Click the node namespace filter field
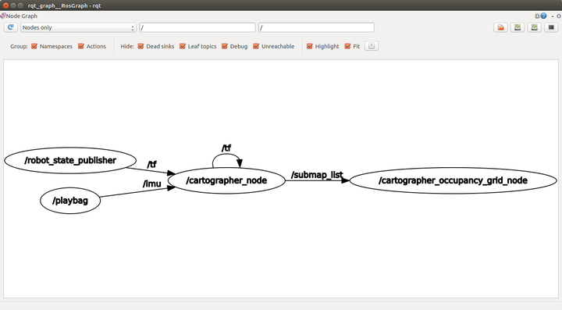Screen dimensions: 562x310 (197, 27)
